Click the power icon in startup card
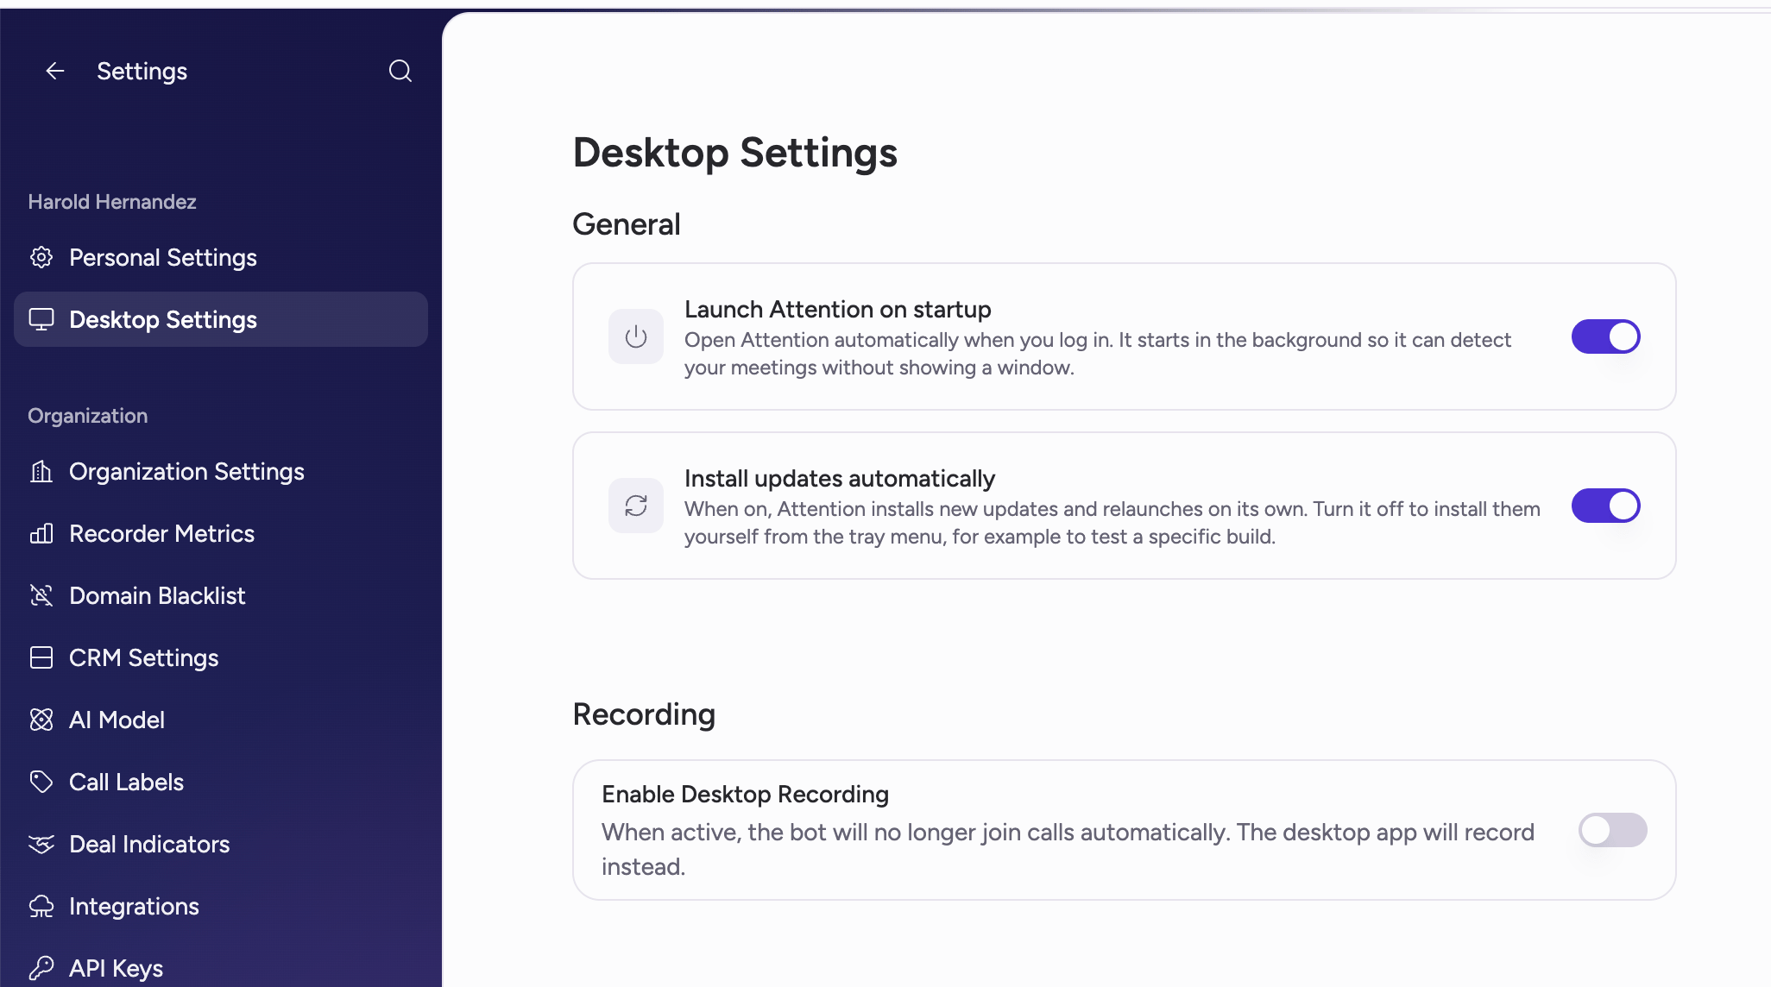This screenshot has height=987, width=1771. tap(636, 336)
